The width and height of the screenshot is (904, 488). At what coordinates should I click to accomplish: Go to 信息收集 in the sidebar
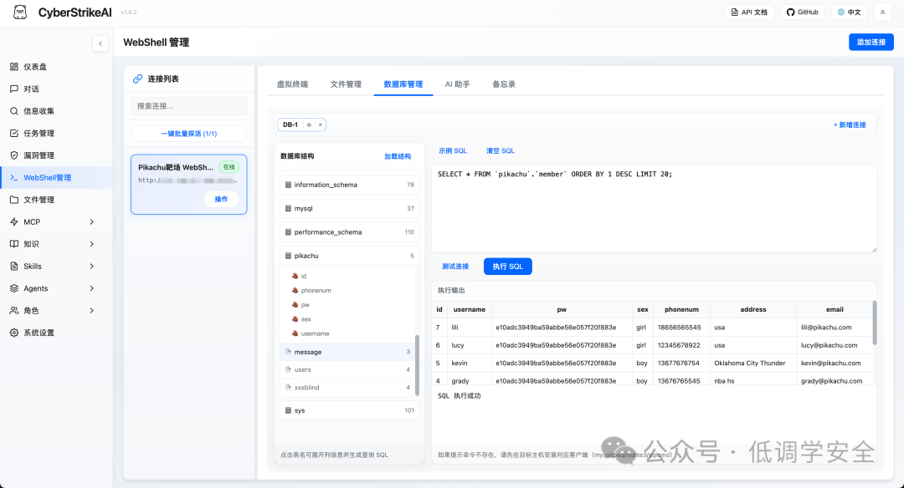click(56, 111)
